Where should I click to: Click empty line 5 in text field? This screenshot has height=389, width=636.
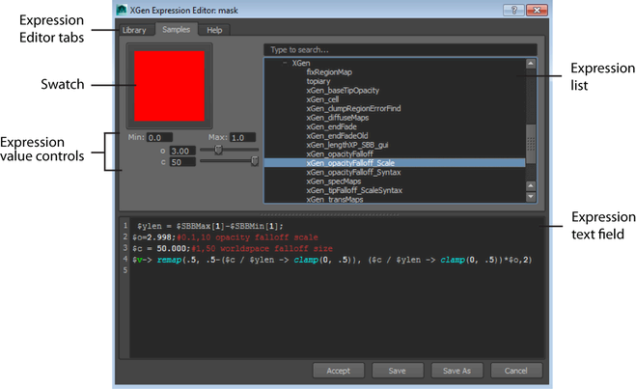point(337,270)
